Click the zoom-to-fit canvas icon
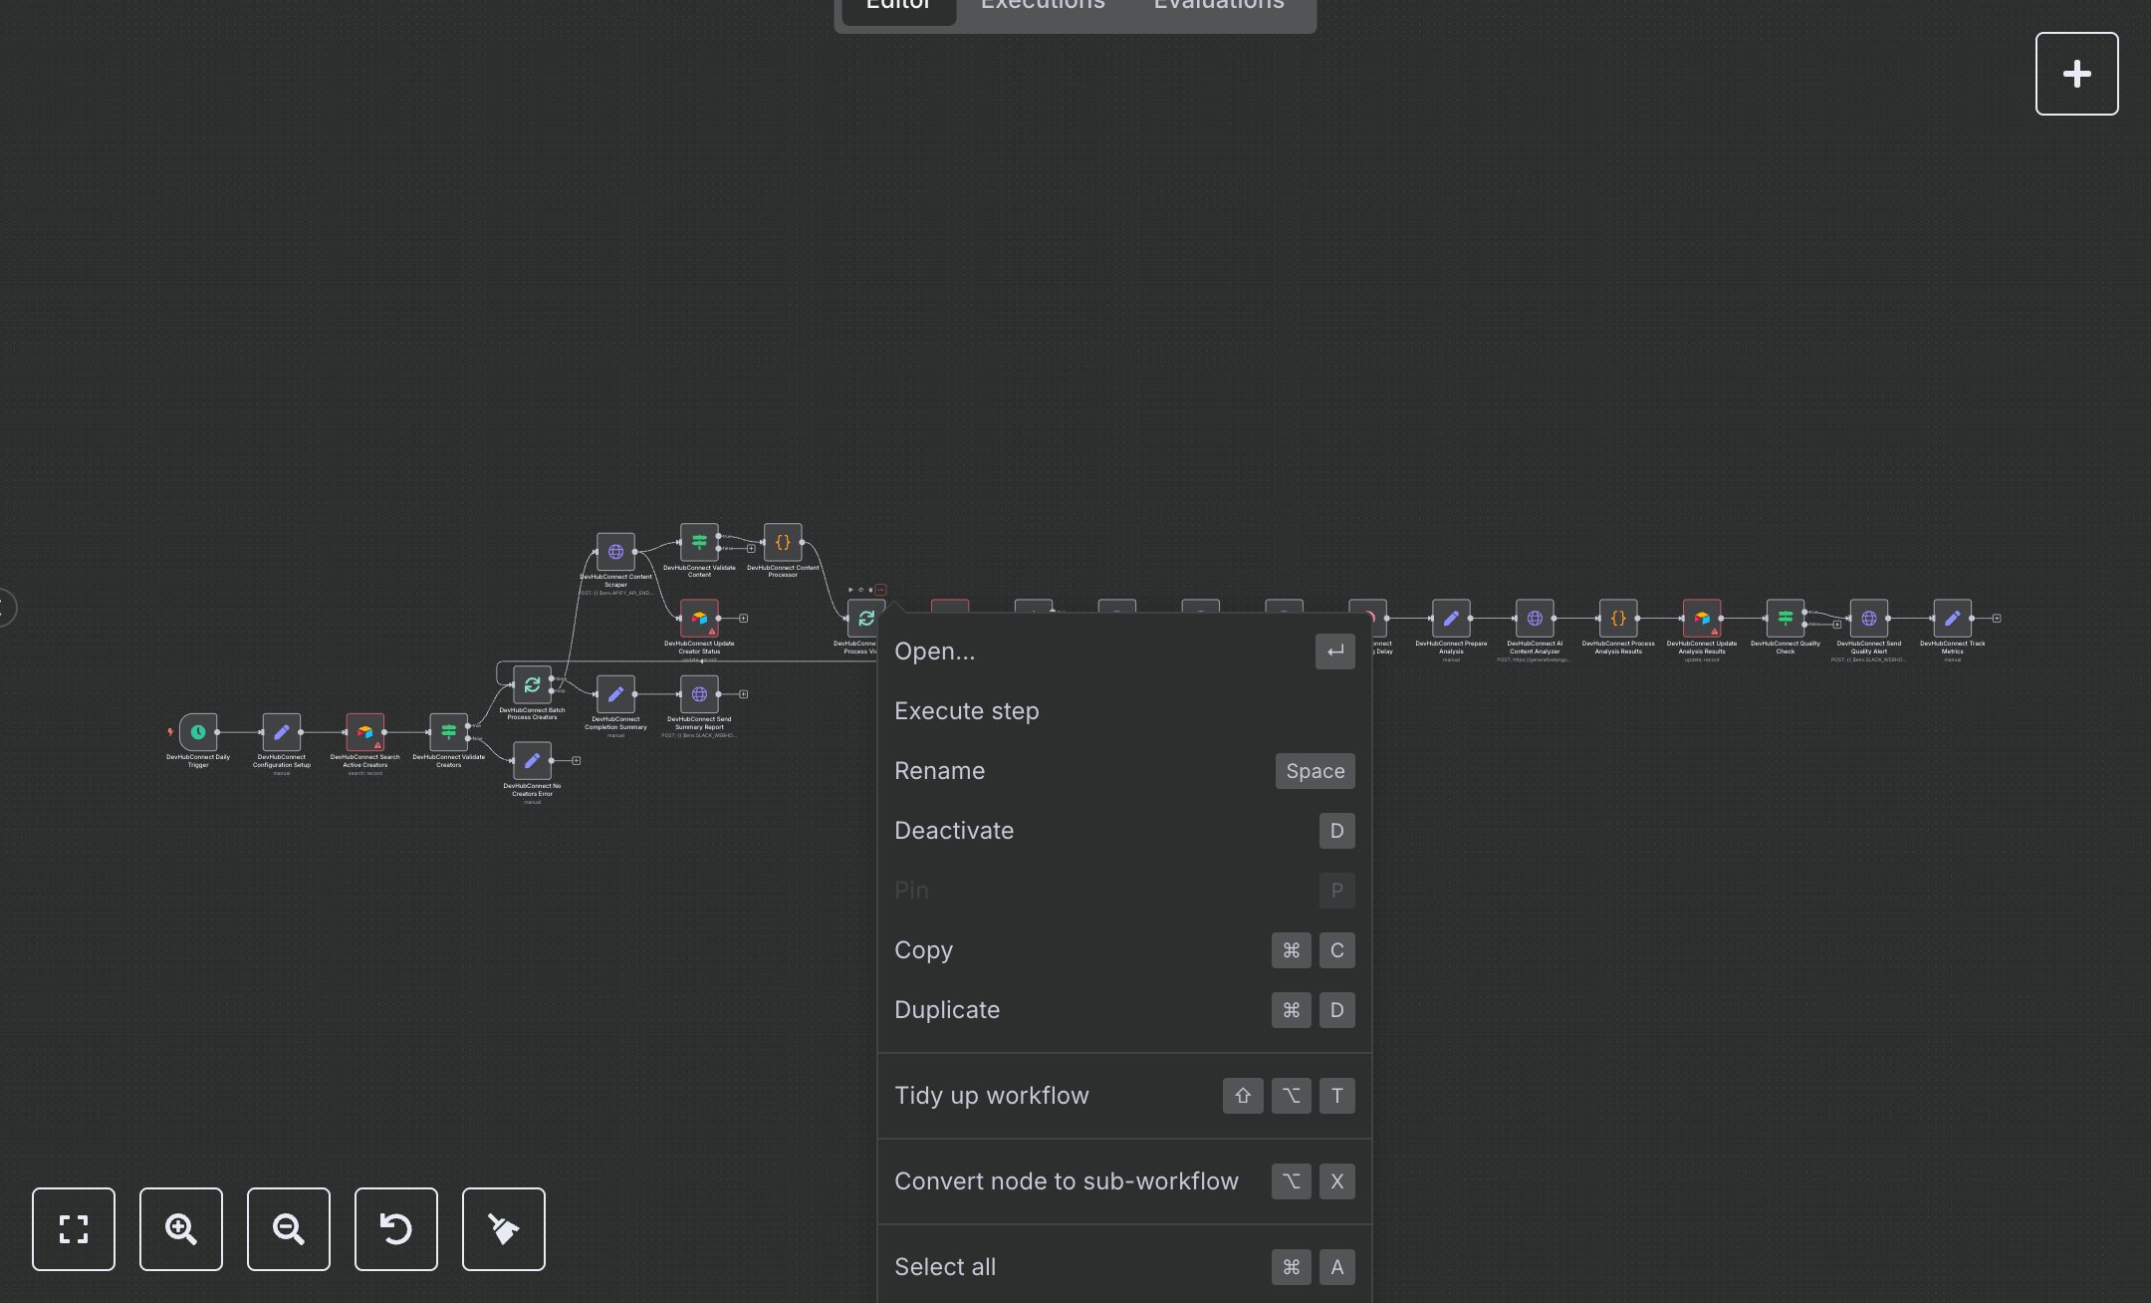 [74, 1229]
